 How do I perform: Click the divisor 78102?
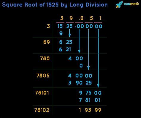point(42,110)
